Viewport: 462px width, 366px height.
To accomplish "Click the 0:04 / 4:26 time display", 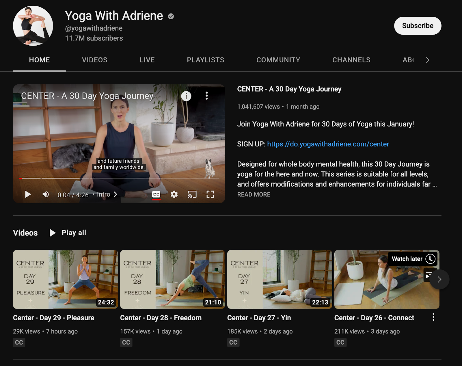I will click(x=73, y=195).
